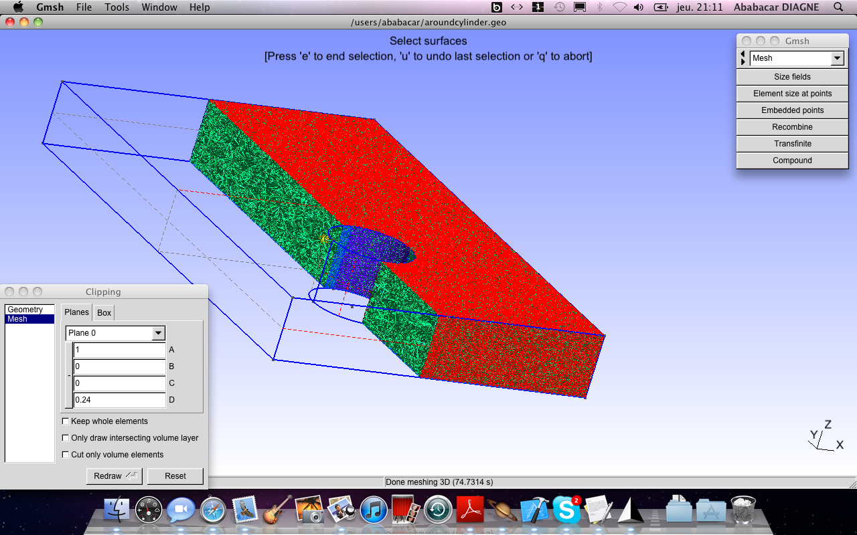Open the Help menu
The image size is (857, 535).
[200, 7]
